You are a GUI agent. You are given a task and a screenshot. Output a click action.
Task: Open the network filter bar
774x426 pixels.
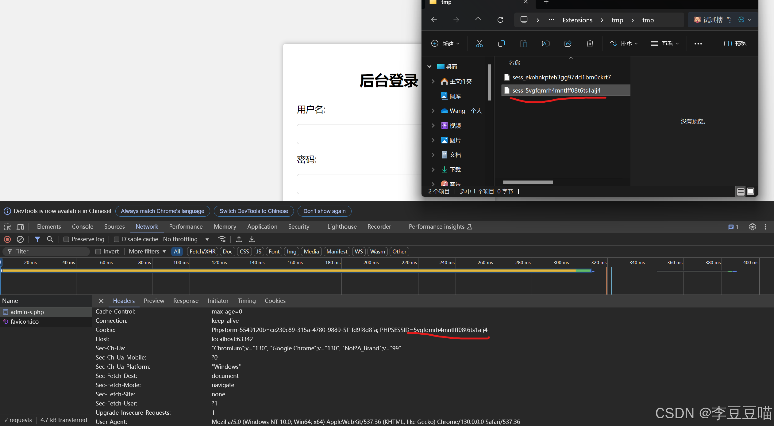click(38, 239)
